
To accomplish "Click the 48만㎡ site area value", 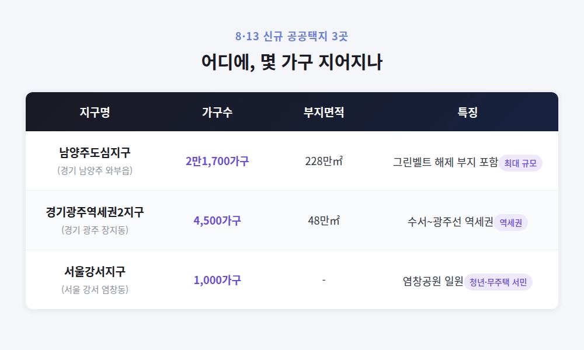I will [x=324, y=220].
